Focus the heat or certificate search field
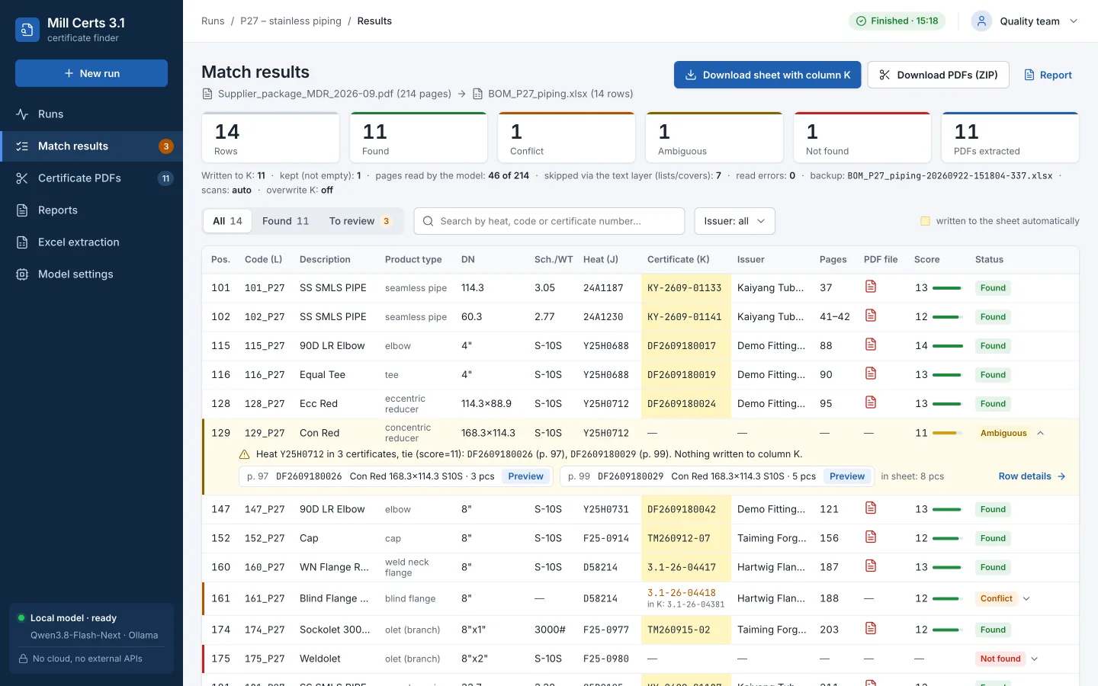Screen dimensions: 1098x686 pyautogui.click(x=549, y=221)
